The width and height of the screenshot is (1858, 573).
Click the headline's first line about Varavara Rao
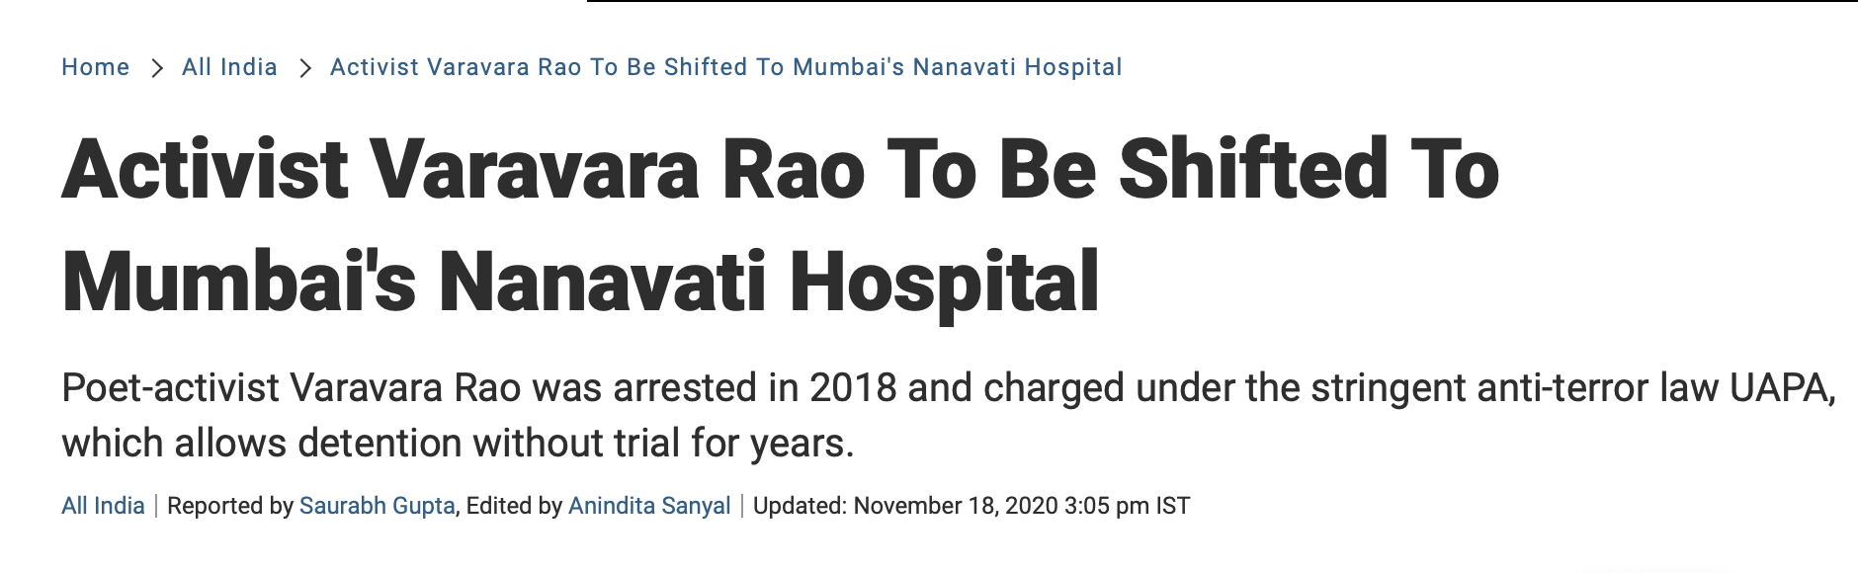780,169
